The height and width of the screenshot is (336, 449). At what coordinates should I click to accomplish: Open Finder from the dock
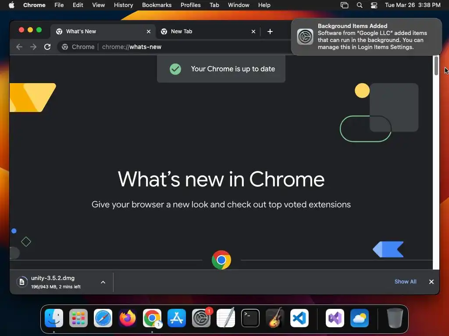click(54, 318)
